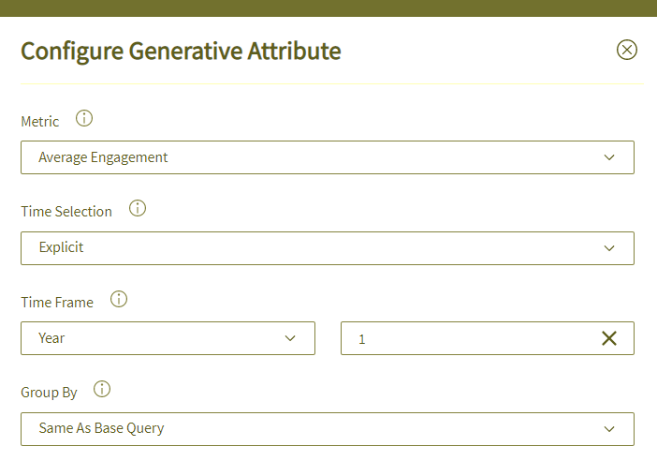The image size is (657, 461).
Task: Click the chevron arrow in Year field
Action: (290, 338)
